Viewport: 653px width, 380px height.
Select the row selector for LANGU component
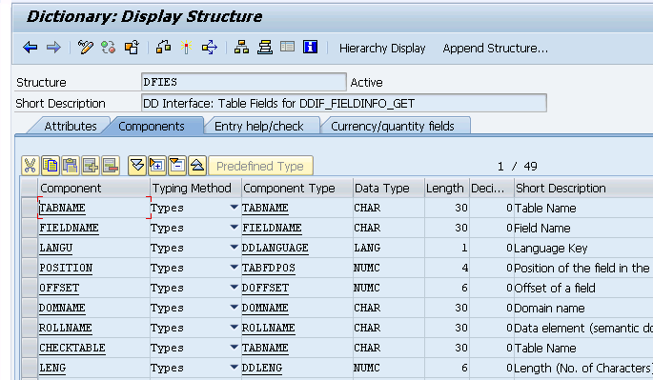coord(30,248)
